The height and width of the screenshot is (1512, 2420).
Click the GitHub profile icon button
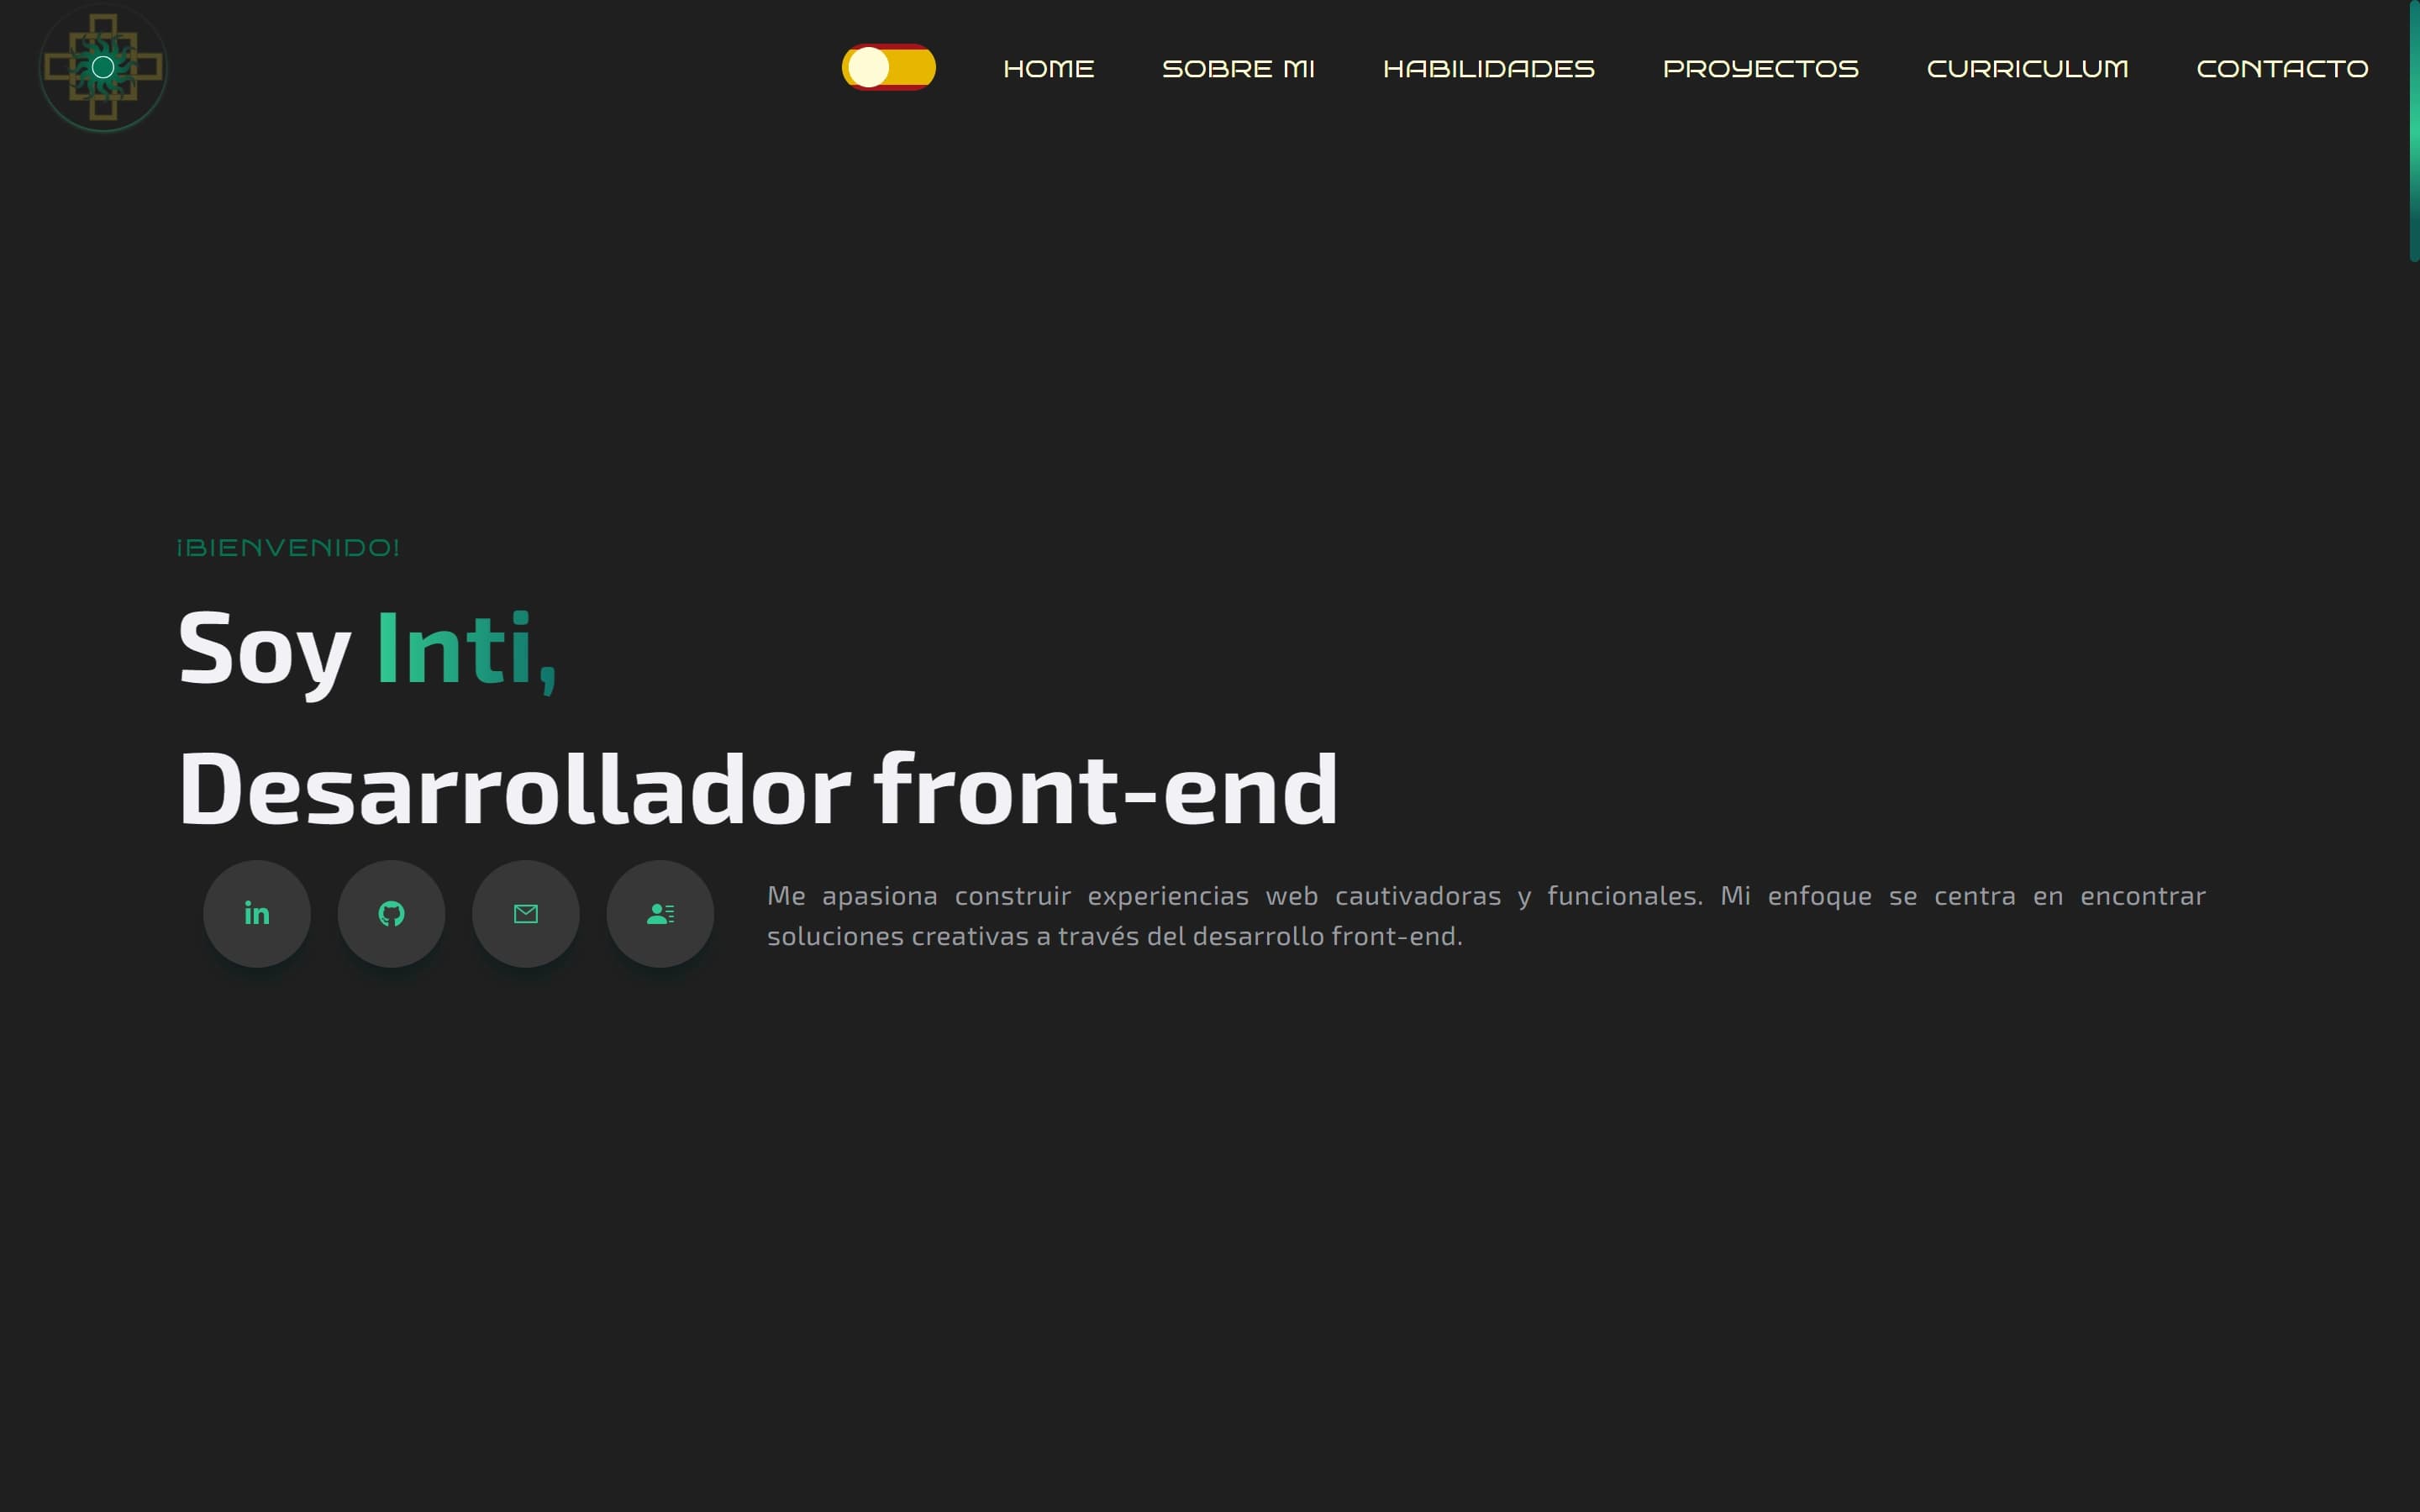390,913
